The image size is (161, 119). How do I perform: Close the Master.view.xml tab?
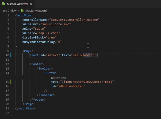(31, 4)
